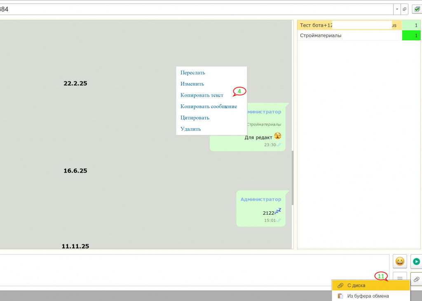This screenshot has width=422, height=301.
Task: Expand the dropdown arrow of top field
Action: (x=397, y=9)
